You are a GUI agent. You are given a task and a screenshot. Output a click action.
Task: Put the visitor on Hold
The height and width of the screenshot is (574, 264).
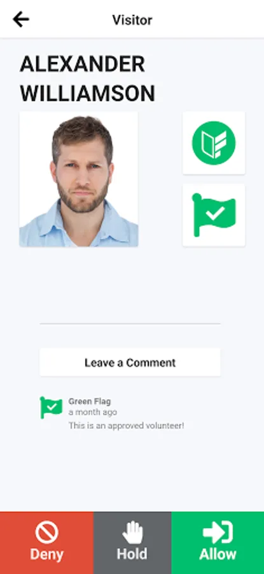[x=132, y=543]
